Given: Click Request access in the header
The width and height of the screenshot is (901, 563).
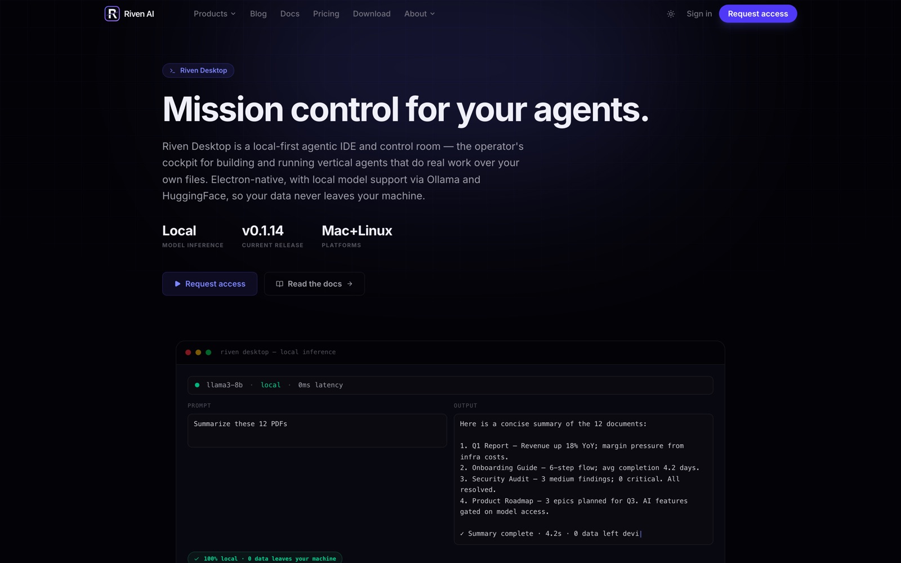Looking at the screenshot, I should tap(757, 14).
